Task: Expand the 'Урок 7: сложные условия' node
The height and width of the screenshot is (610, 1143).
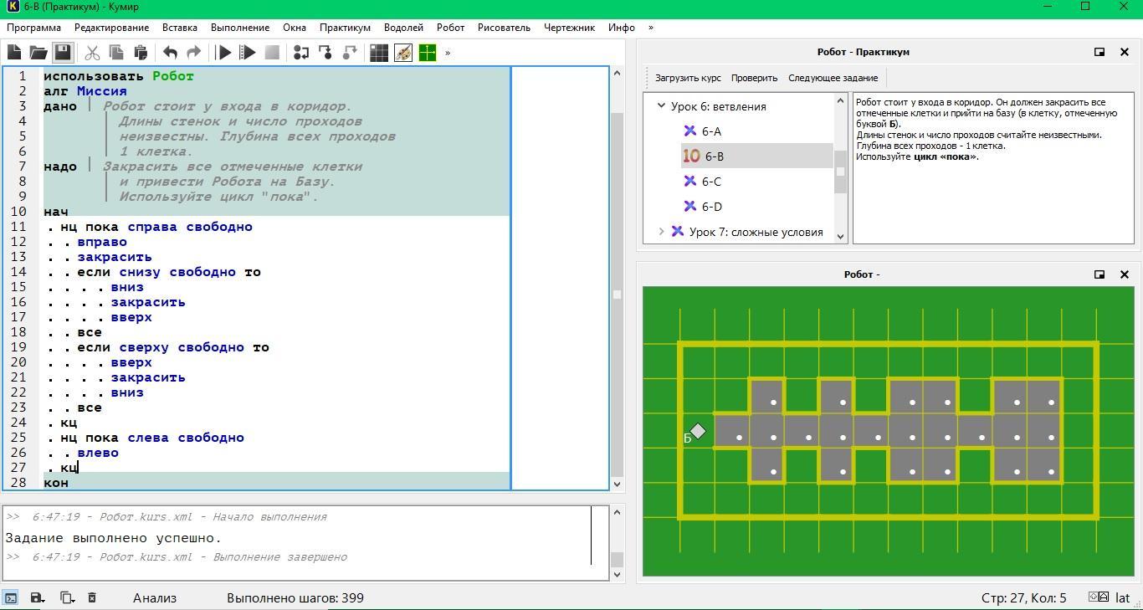Action: (661, 232)
